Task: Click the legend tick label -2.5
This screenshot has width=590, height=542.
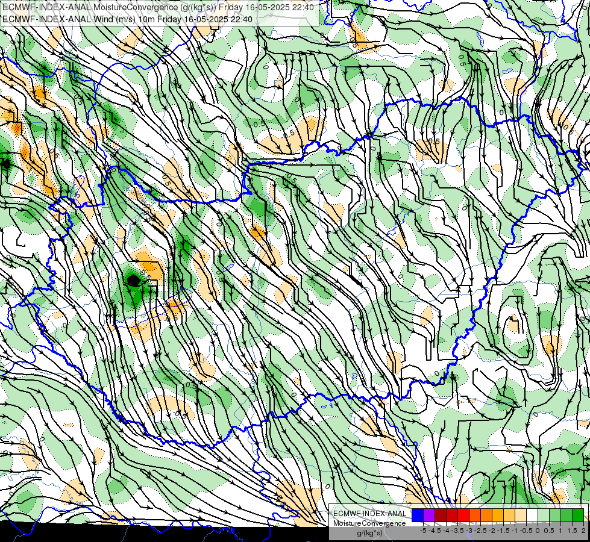Action: coord(480,531)
